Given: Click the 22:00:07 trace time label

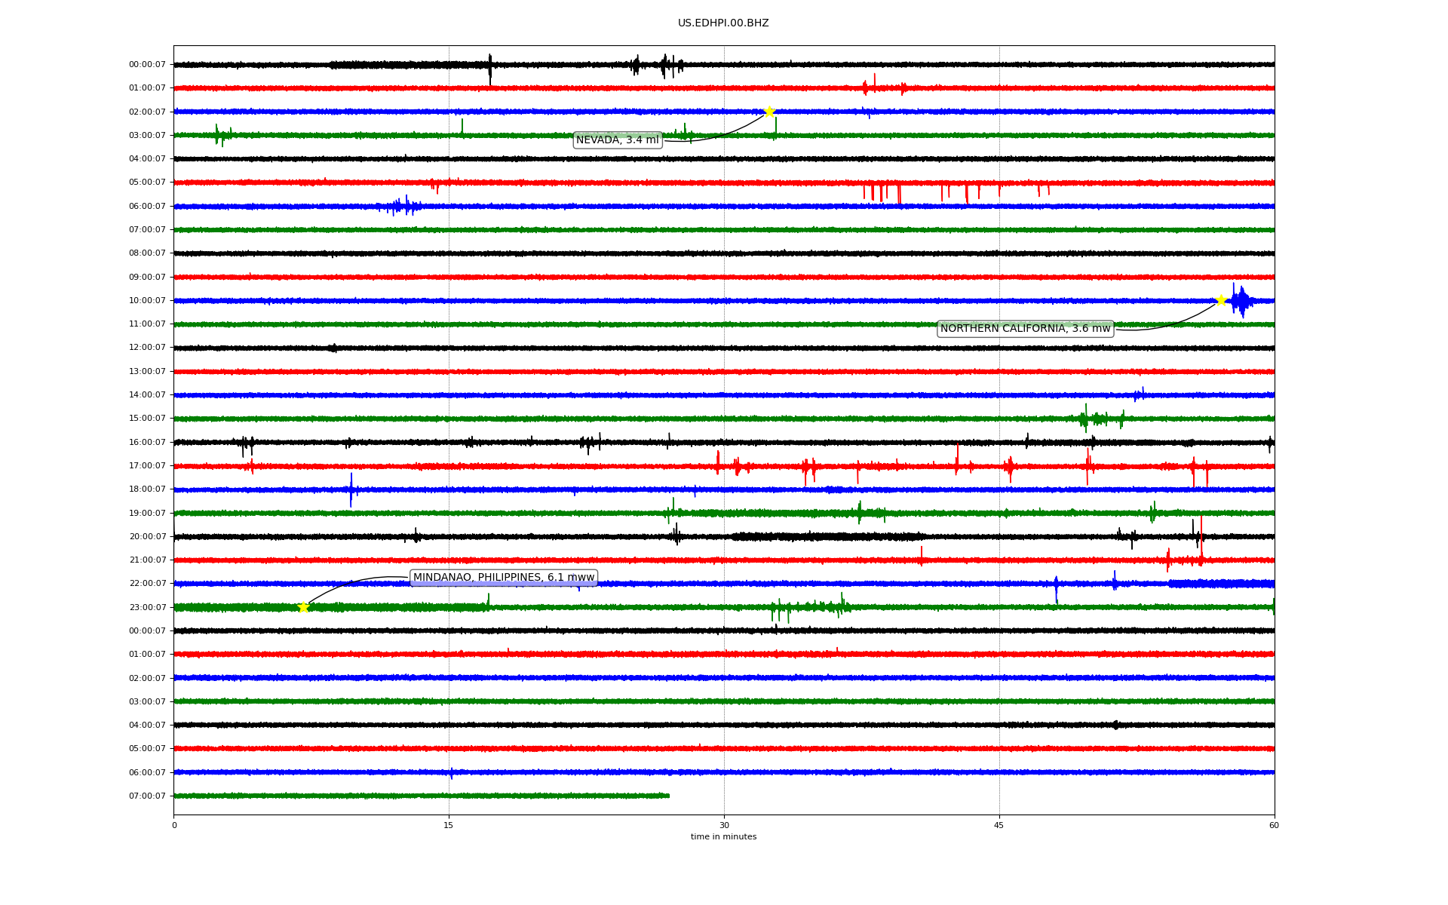Looking at the screenshot, I should click(147, 584).
